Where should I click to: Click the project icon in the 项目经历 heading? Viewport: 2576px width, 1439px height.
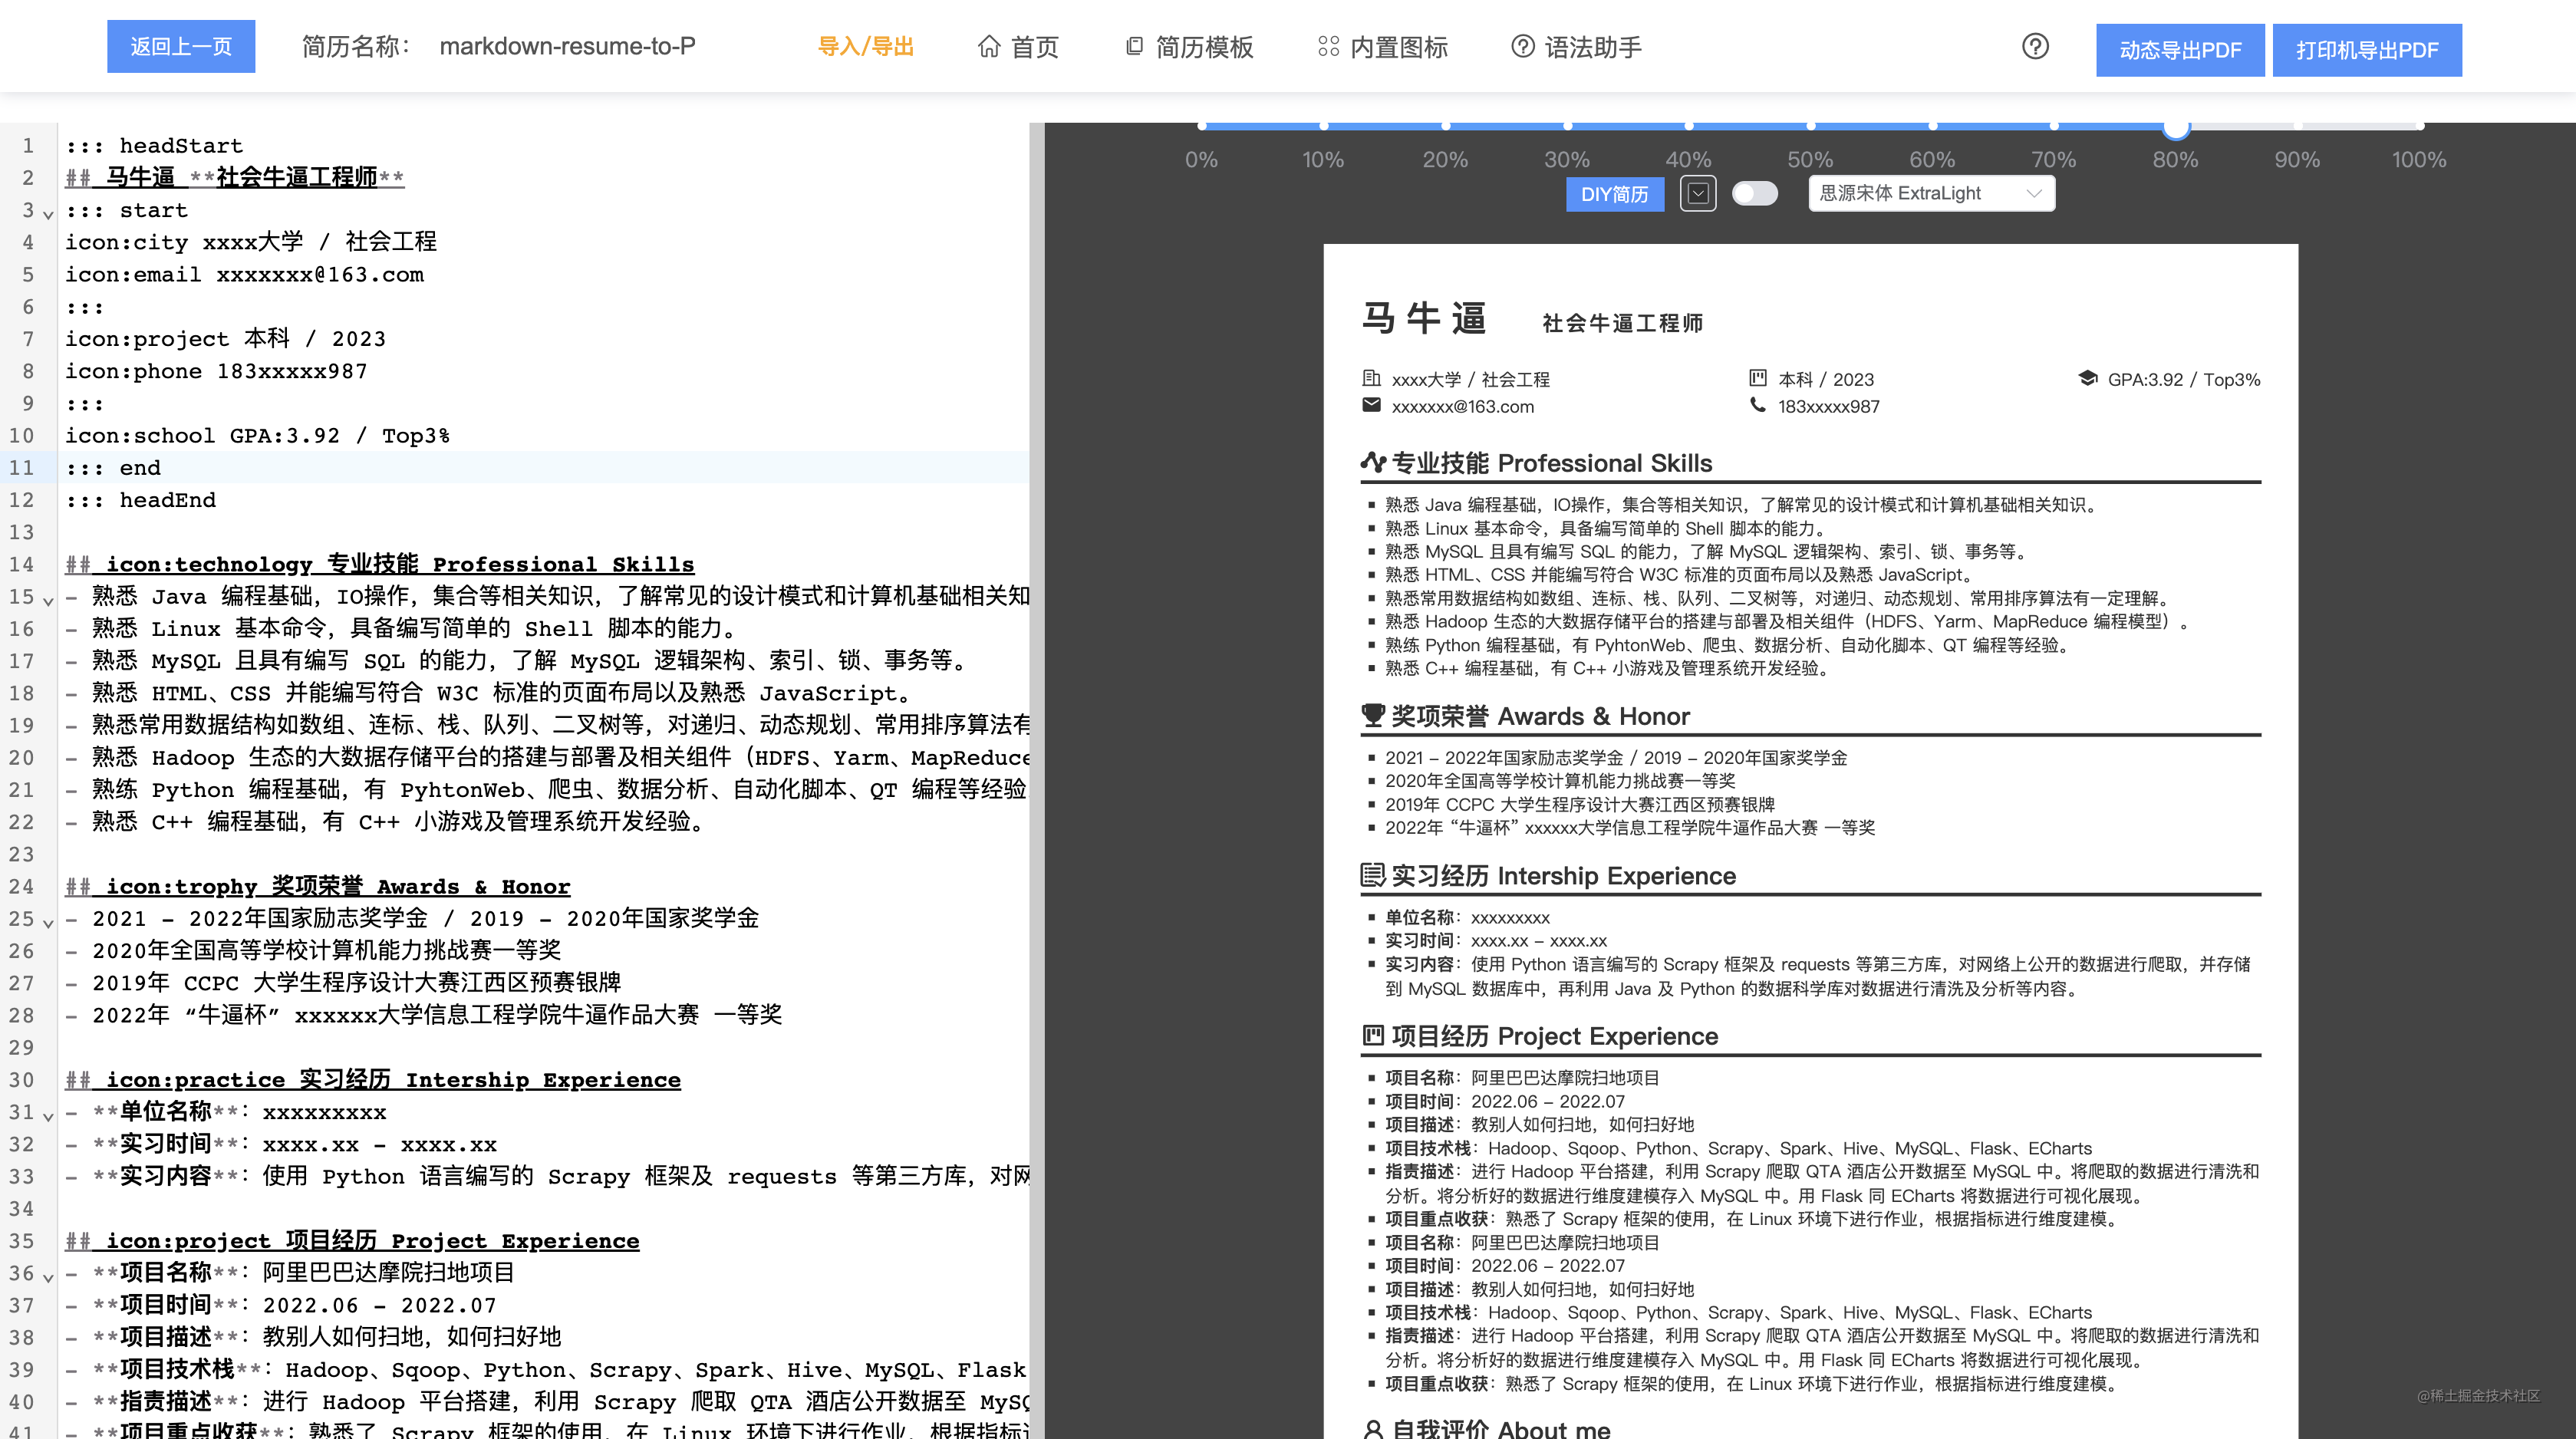click(x=1373, y=1035)
